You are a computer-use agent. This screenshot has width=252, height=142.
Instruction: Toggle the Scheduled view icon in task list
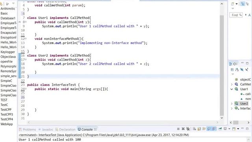coord(247,4)
